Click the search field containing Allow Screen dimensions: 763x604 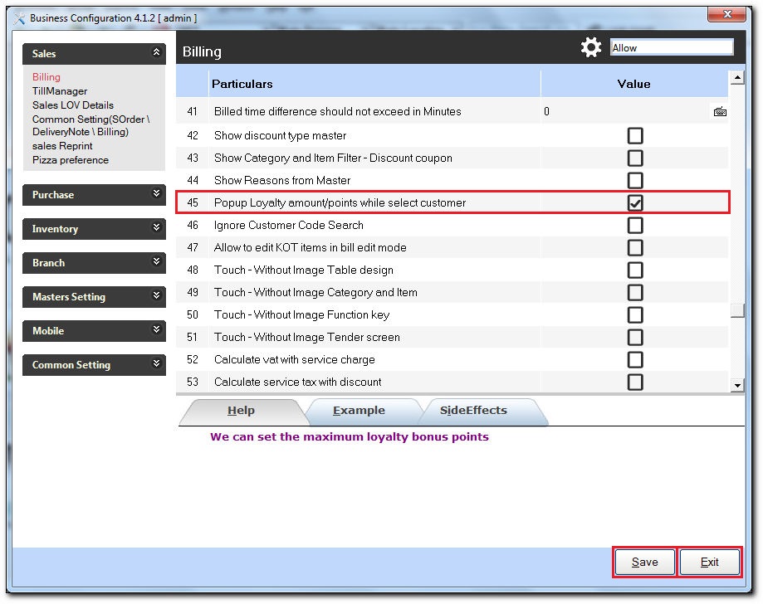pyautogui.click(x=672, y=47)
